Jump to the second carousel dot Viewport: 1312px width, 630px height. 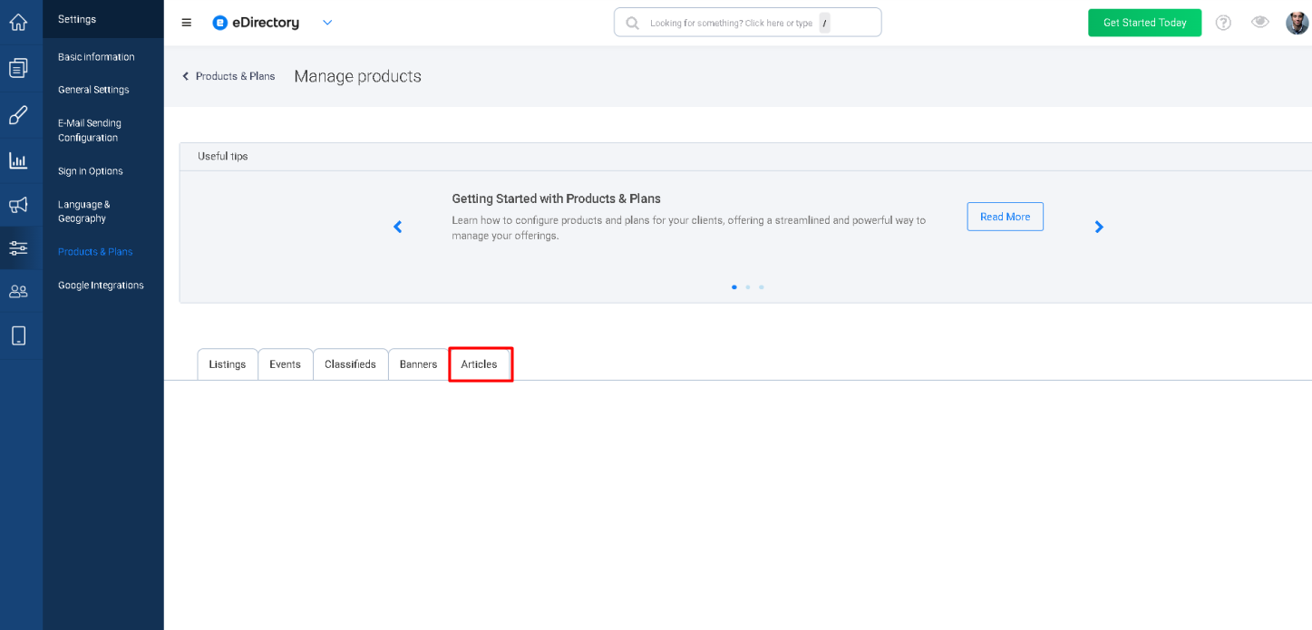747,286
